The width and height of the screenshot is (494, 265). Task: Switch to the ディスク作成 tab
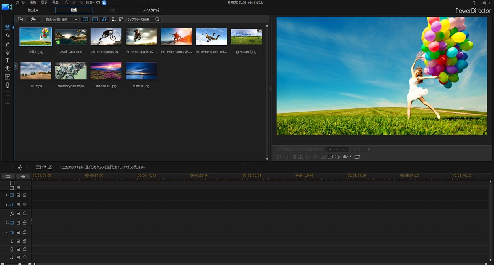pos(151,10)
